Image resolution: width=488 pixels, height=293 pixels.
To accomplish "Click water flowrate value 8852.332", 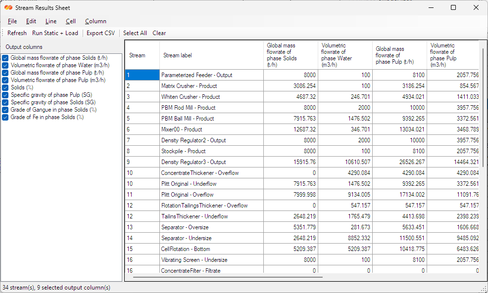I will coord(345,238).
